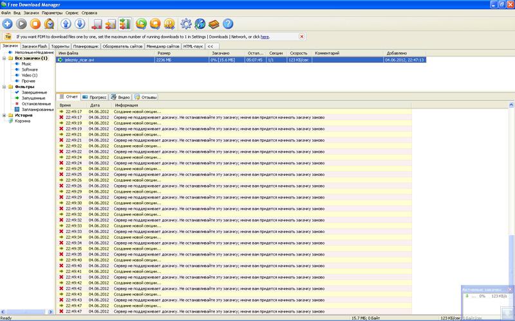Switch to the Отзывы tab
515x321 pixels.
tap(145, 98)
